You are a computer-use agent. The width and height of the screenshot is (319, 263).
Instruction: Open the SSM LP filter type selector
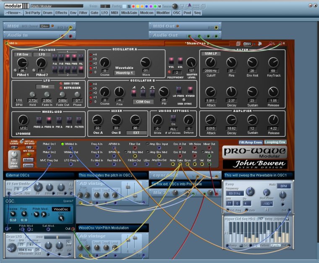point(211,53)
